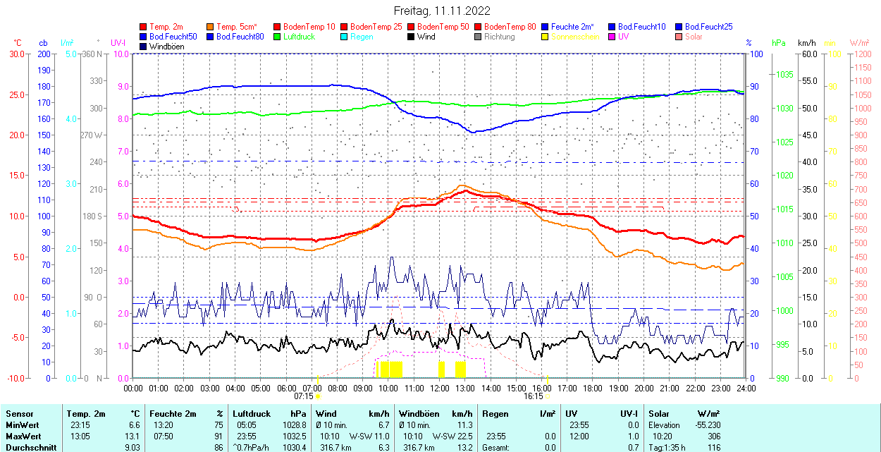Click the salmon Solar legend swatch
The image size is (881, 452).
pyautogui.click(x=679, y=37)
